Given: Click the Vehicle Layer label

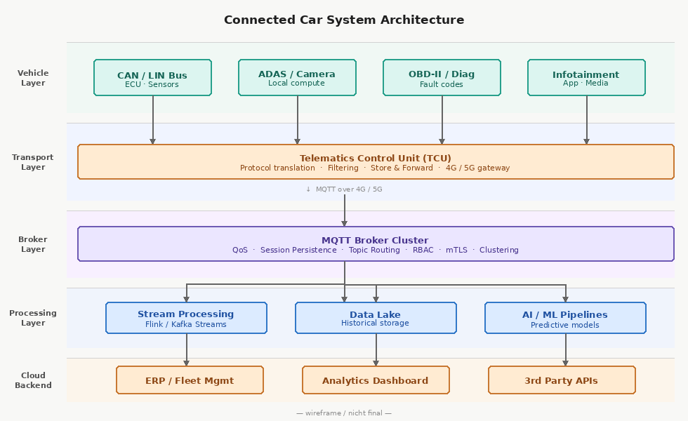Looking at the screenshot, I should [x=33, y=78].
